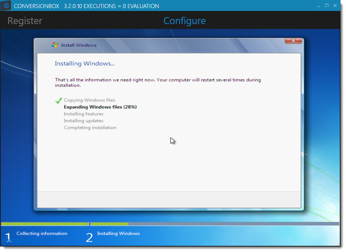
Task: Close the Install Windows dialog
Action: 293,40
